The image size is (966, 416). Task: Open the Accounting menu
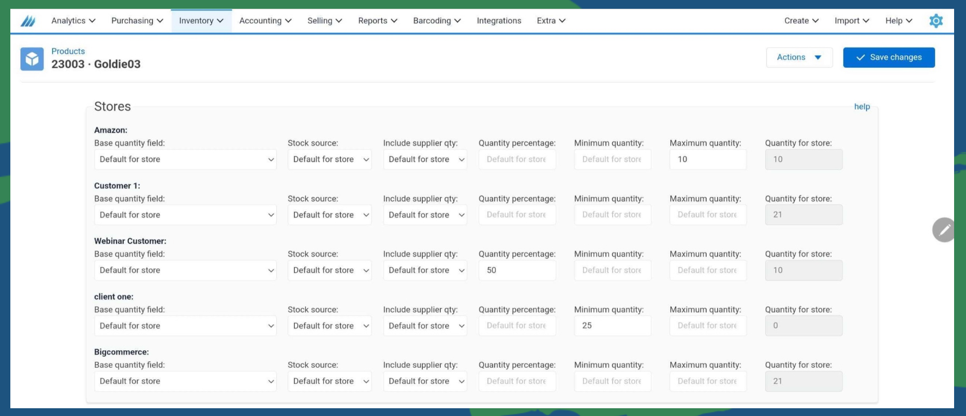coord(265,21)
